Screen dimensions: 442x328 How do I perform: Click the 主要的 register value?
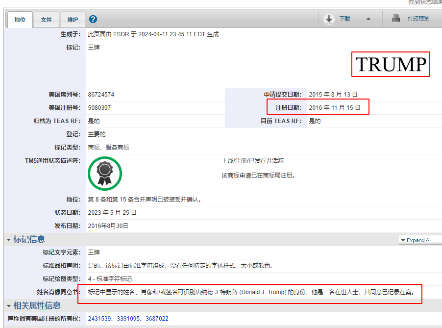click(97, 134)
